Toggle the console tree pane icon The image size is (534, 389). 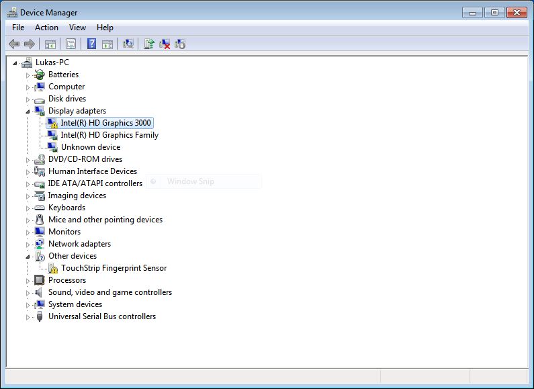[50, 44]
